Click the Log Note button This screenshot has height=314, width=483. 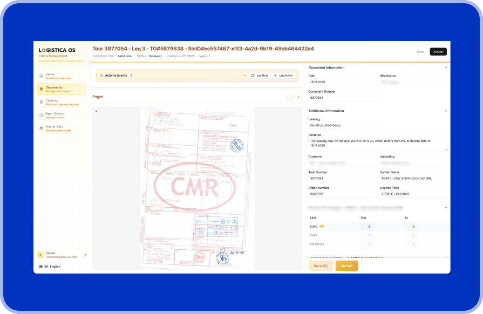point(260,76)
